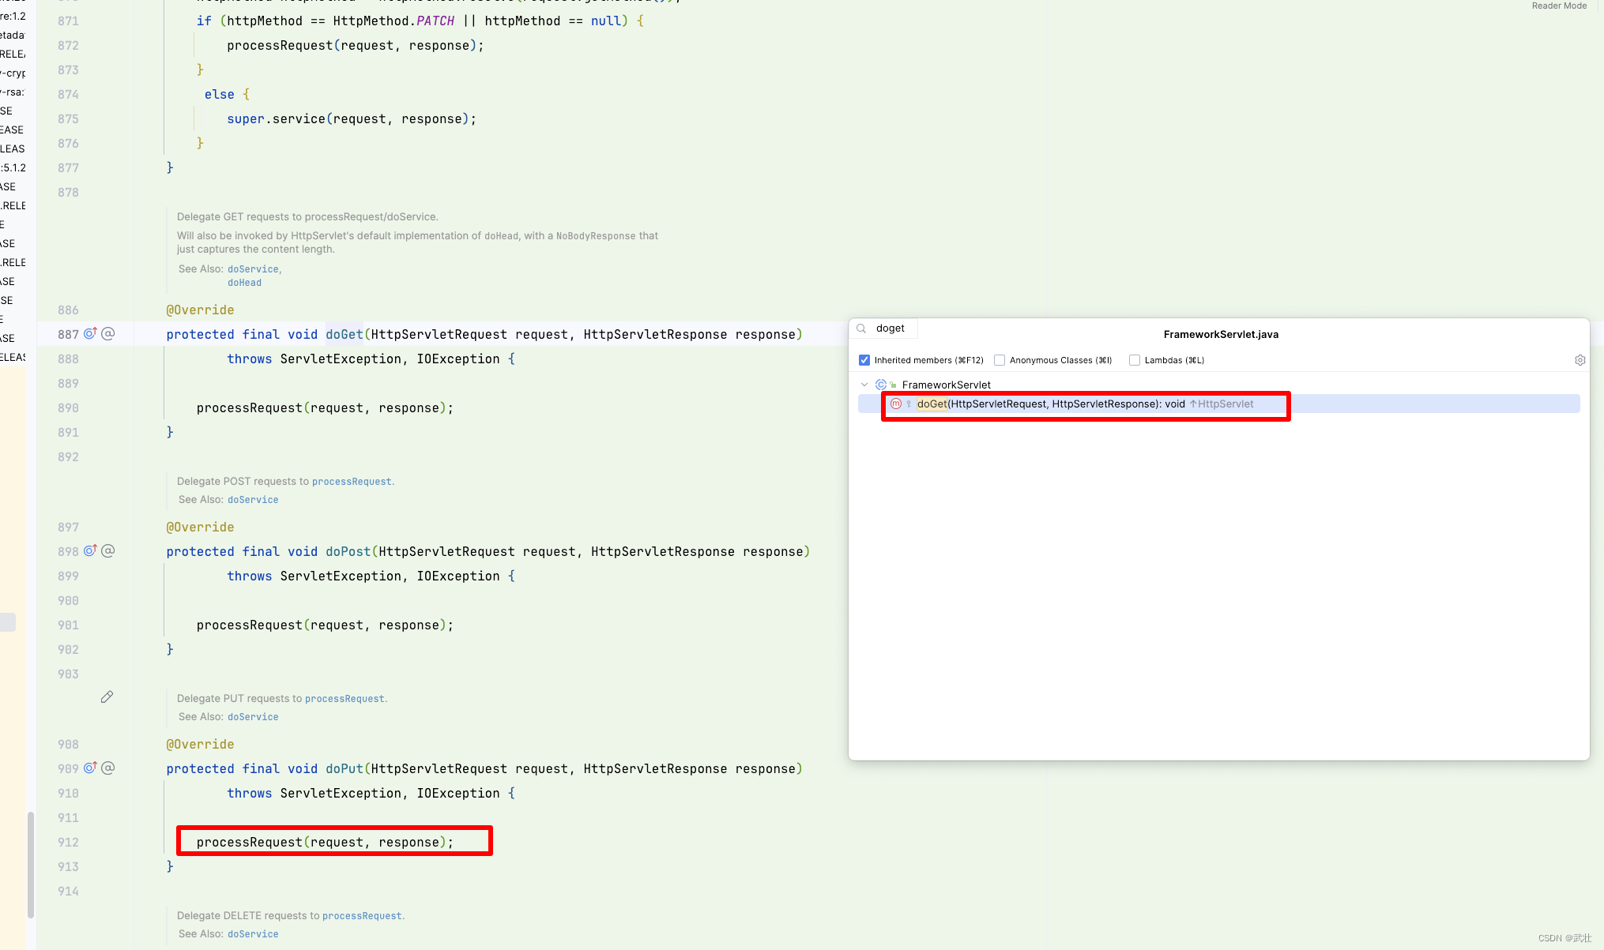The width and height of the screenshot is (1604, 950).
Task: Click @Override annotation on line 886
Action: (x=200, y=310)
